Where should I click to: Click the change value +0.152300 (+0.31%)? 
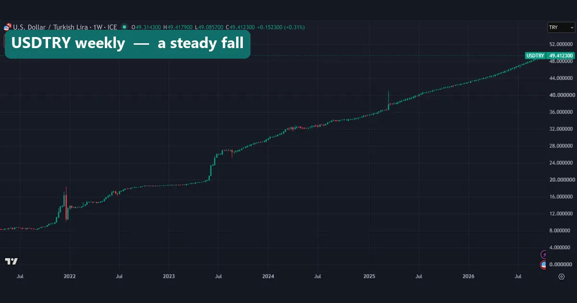click(x=282, y=27)
